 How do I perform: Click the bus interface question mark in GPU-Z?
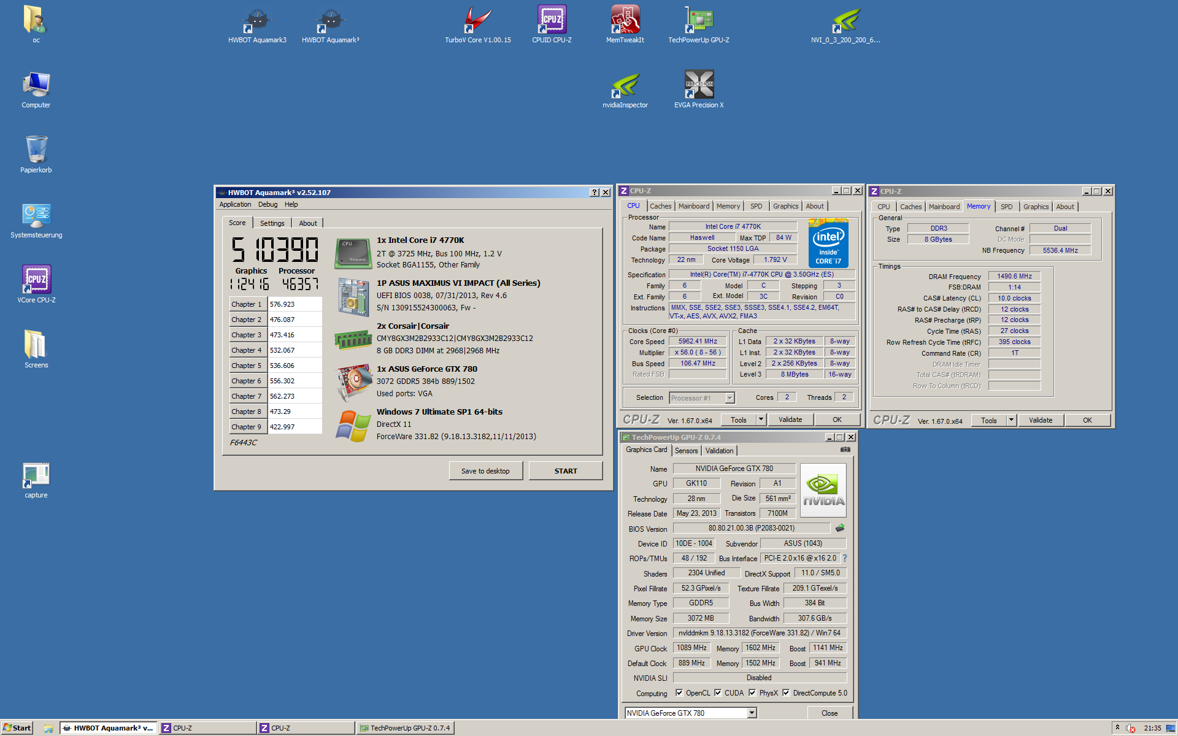coord(845,558)
